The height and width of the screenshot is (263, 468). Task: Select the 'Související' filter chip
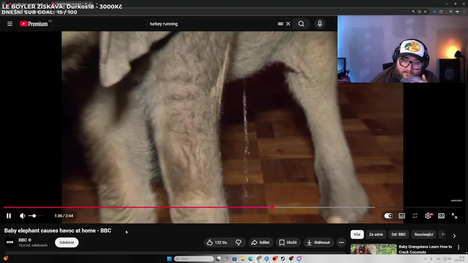point(424,235)
